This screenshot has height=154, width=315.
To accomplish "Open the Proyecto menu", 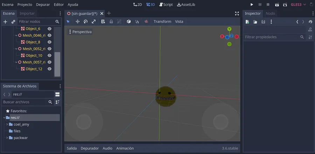I will [25, 5].
